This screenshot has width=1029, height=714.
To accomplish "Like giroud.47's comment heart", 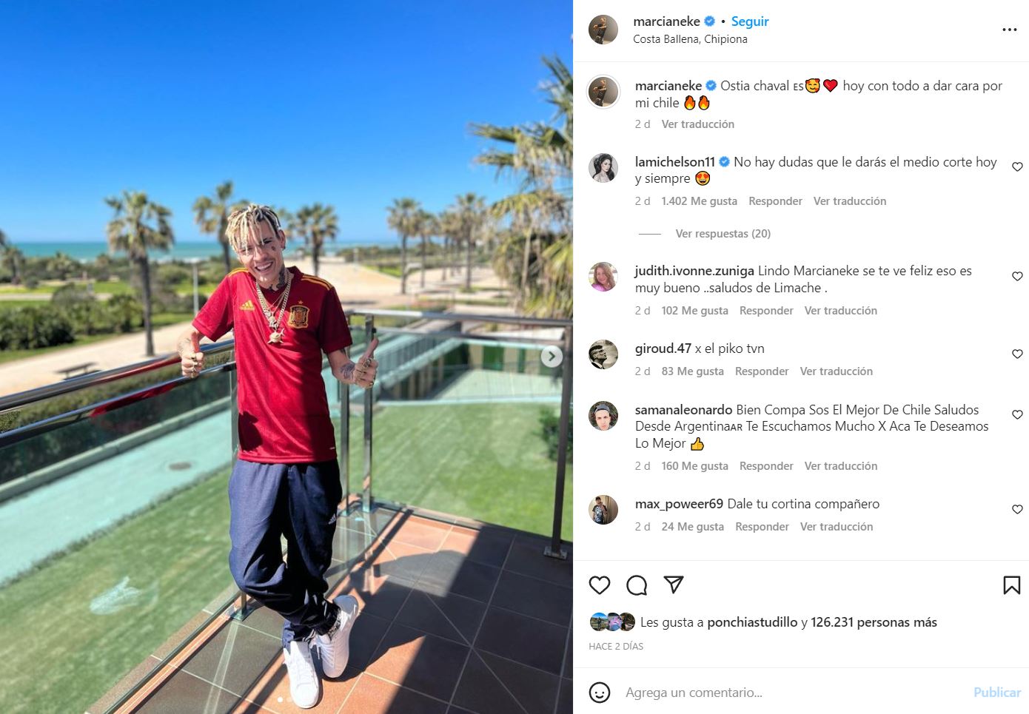I will click(1017, 354).
